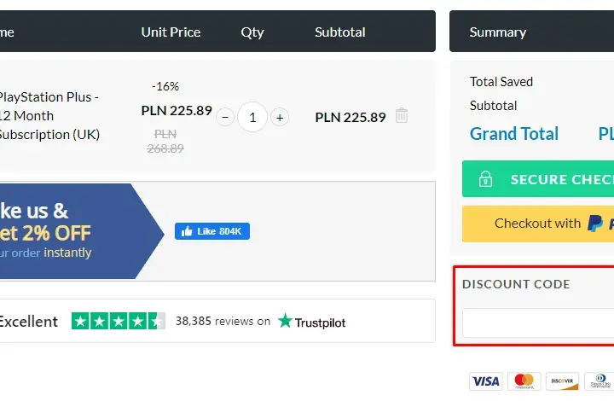Viewport: 614px width, 401px height.
Task: Open the Trustpilot logo link
Action: tap(312, 322)
